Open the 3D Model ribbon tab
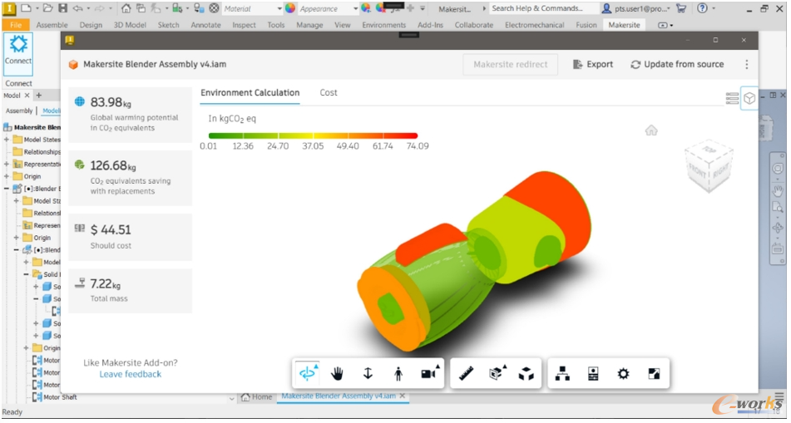The image size is (791, 423). pos(130,25)
